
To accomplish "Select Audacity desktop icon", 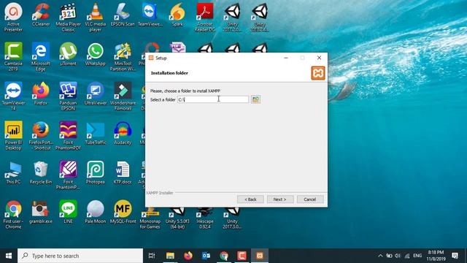I will tap(123, 133).
